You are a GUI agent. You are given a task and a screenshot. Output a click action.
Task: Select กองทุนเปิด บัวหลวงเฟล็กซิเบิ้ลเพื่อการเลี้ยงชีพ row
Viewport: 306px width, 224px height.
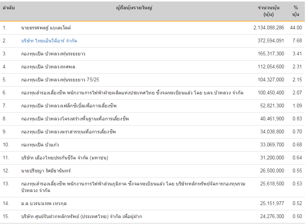(152, 106)
